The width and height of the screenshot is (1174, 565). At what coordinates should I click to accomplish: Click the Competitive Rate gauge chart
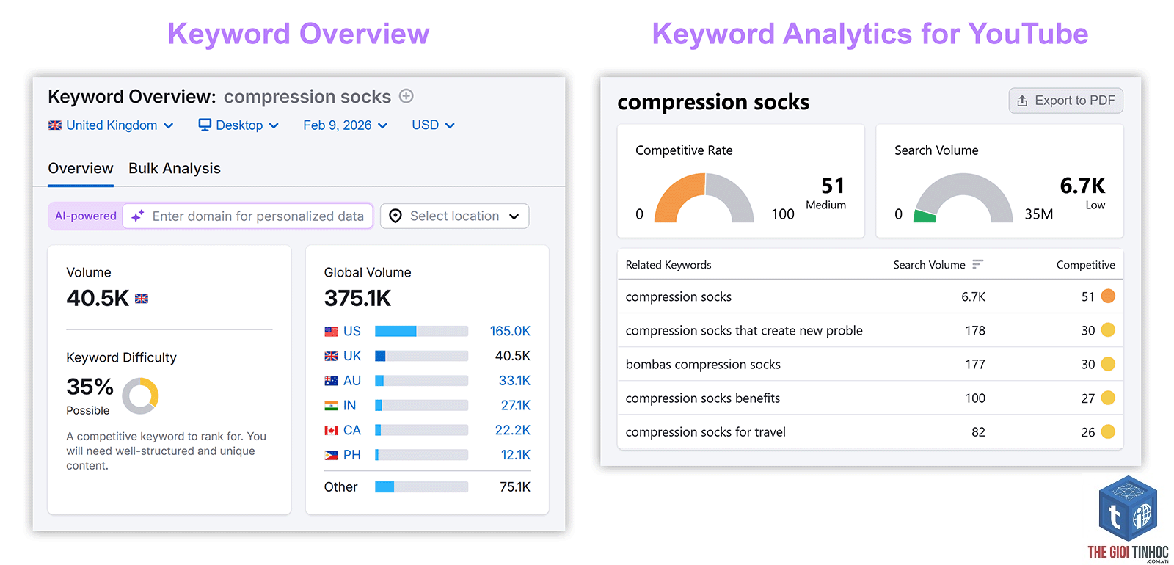click(704, 198)
